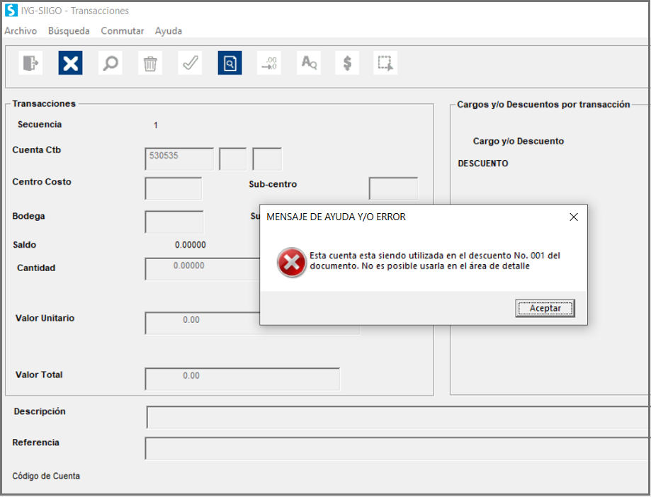The image size is (651, 497).
Task: Click the Referencia input field
Action: pos(397,448)
